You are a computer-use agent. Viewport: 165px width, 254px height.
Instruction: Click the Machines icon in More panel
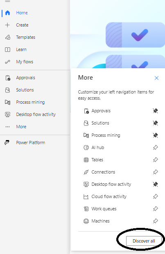(x=86, y=221)
